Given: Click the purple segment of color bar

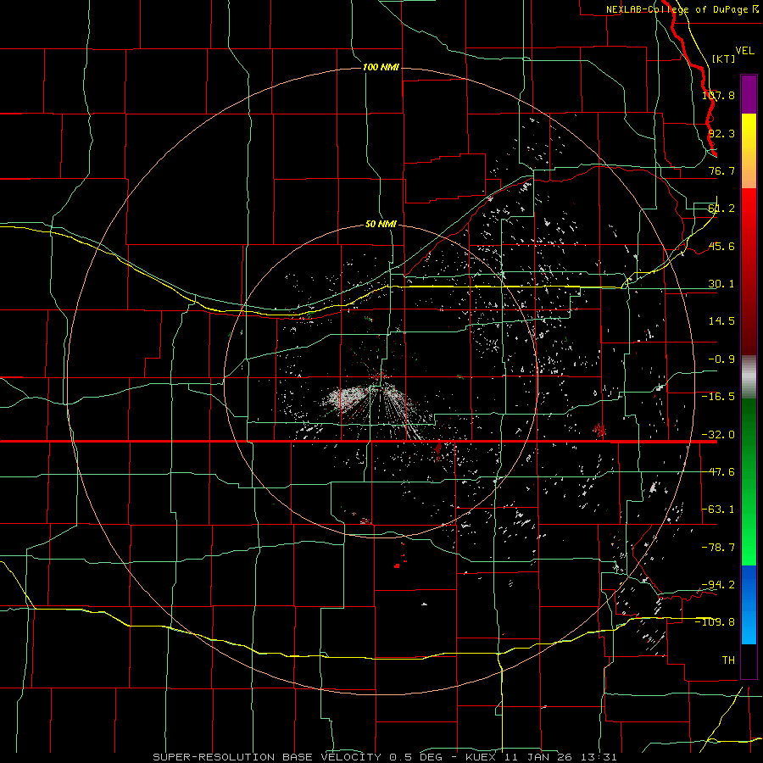Looking at the screenshot, I should [749, 94].
